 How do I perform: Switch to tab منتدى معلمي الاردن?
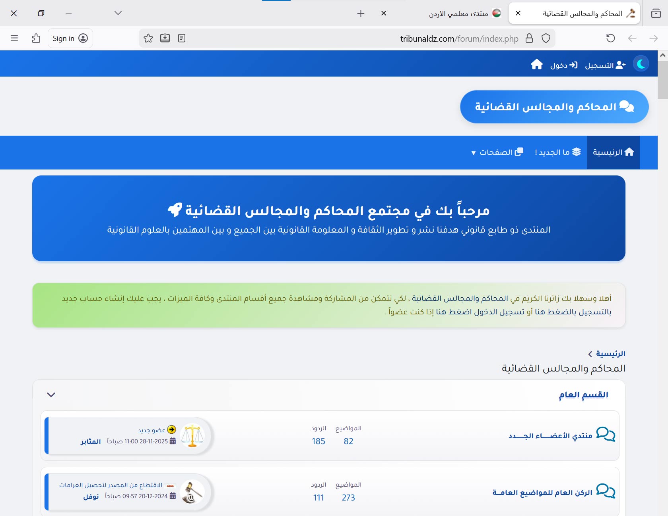coord(458,13)
